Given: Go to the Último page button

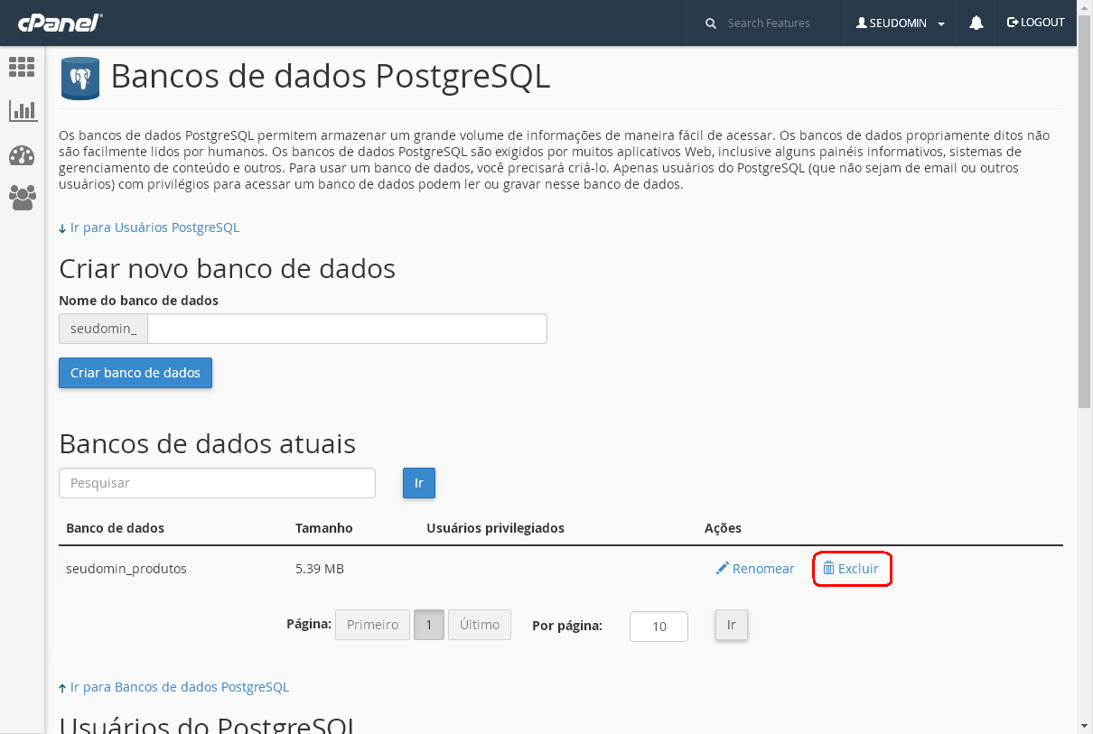Looking at the screenshot, I should (x=480, y=625).
